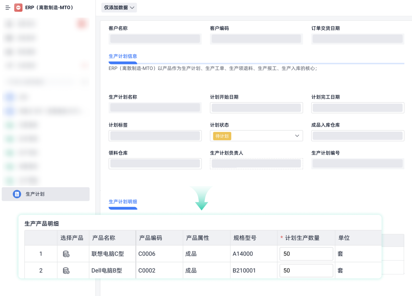Edit the quantity 50 for 联想电脑C型
Viewport: 412px width, 296px height.
click(x=306, y=254)
